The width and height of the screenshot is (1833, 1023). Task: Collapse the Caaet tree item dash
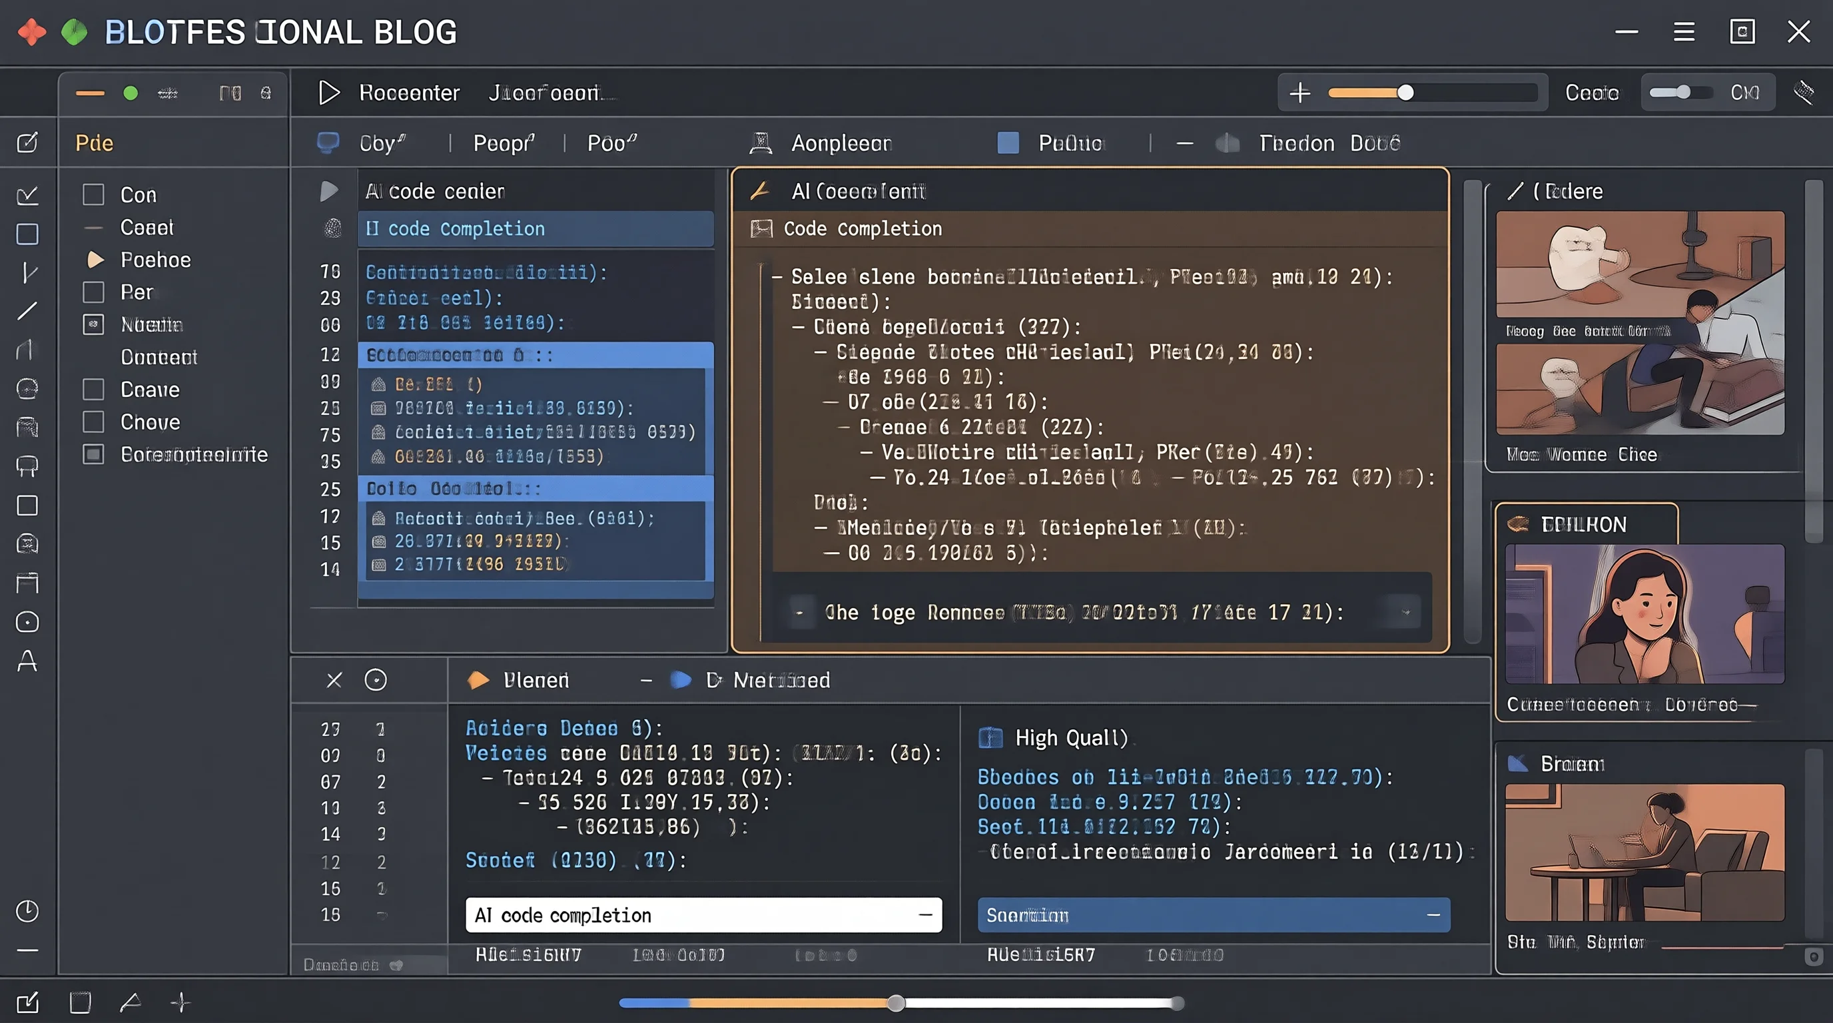pyautogui.click(x=94, y=228)
